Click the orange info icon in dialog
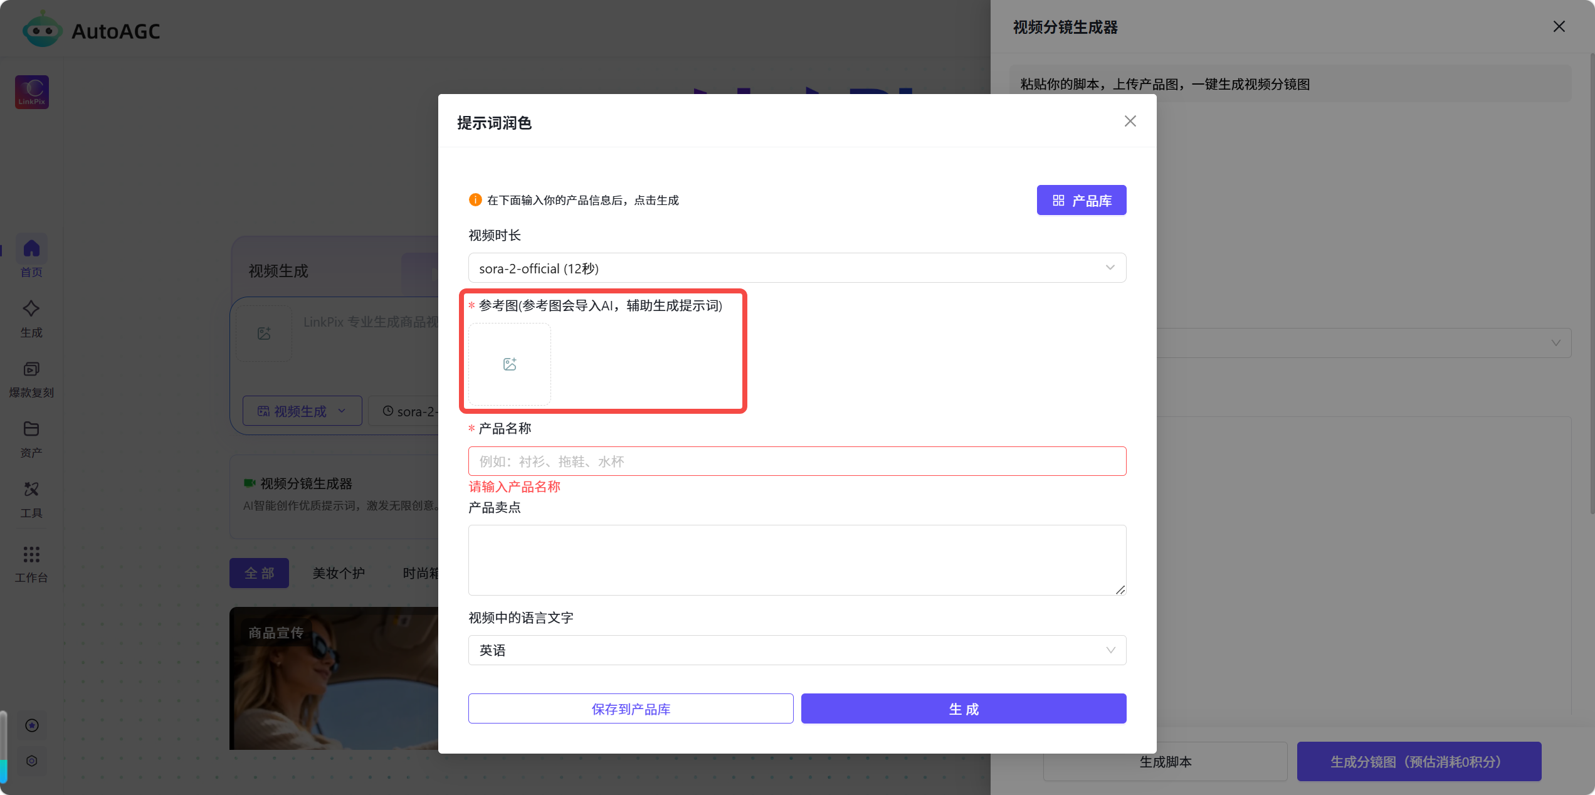 [475, 200]
